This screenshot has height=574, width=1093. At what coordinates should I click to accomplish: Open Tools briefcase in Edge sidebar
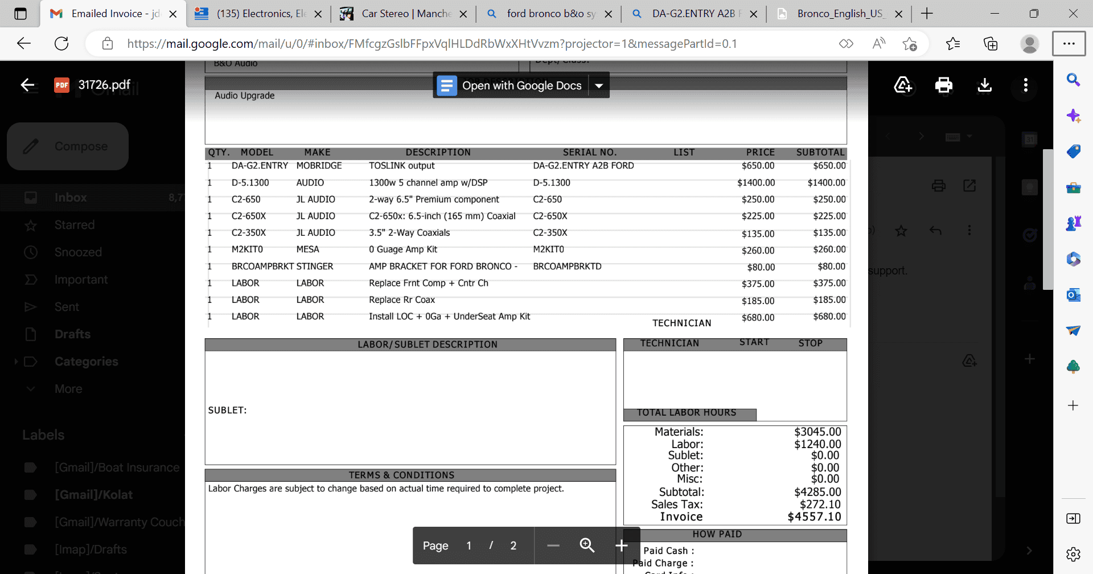(1074, 187)
